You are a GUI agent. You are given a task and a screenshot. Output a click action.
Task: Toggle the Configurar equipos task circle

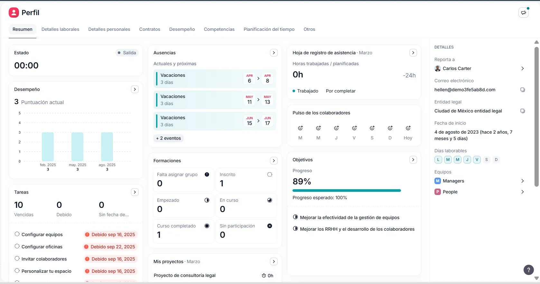pyautogui.click(x=17, y=234)
